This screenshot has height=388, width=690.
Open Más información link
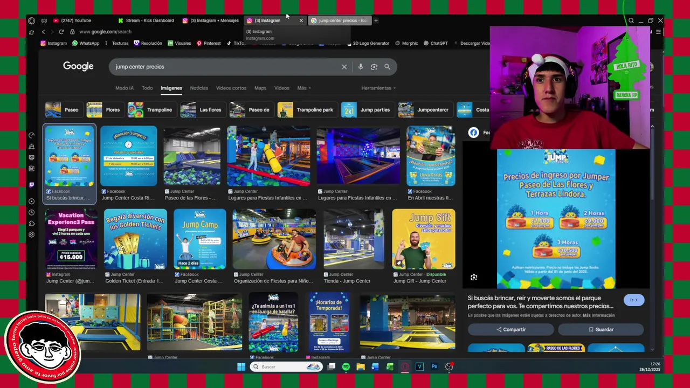tap(598, 315)
